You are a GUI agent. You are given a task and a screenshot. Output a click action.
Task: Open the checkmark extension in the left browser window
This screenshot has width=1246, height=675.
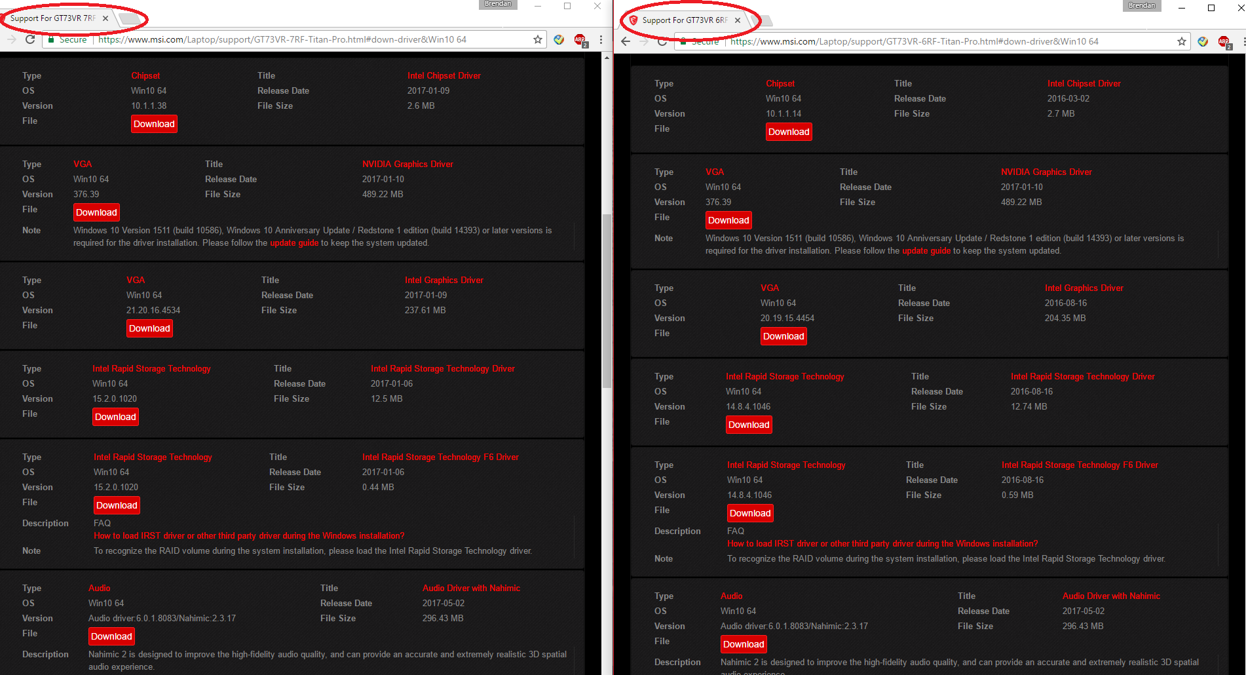[559, 39]
